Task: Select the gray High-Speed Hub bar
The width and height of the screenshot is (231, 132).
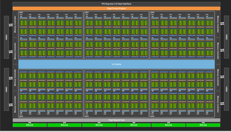Action: (116, 120)
